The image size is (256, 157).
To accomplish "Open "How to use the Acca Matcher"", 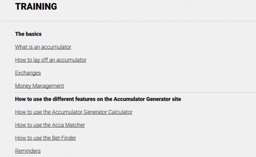I will click(50, 125).
